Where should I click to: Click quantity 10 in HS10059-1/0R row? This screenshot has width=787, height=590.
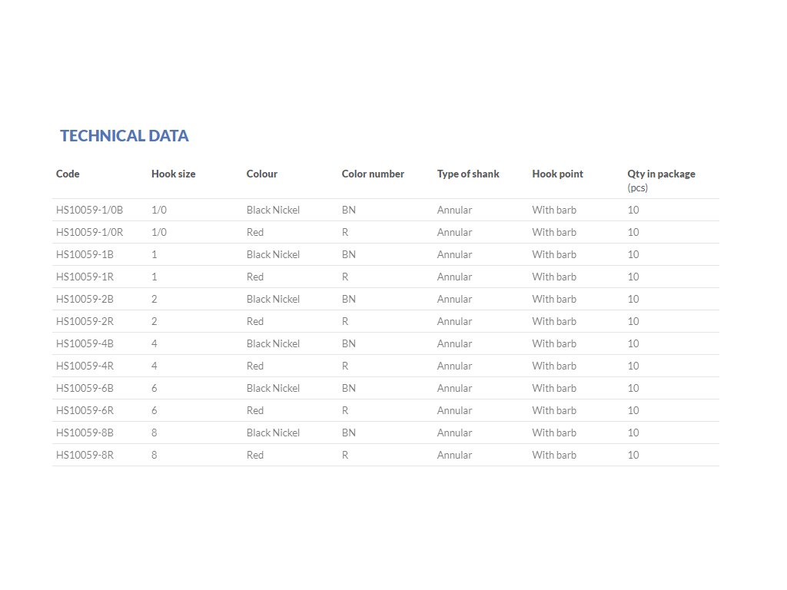point(633,232)
